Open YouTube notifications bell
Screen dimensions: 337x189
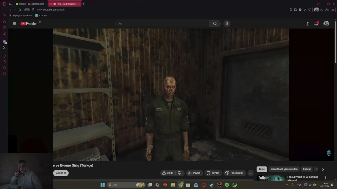316,24
